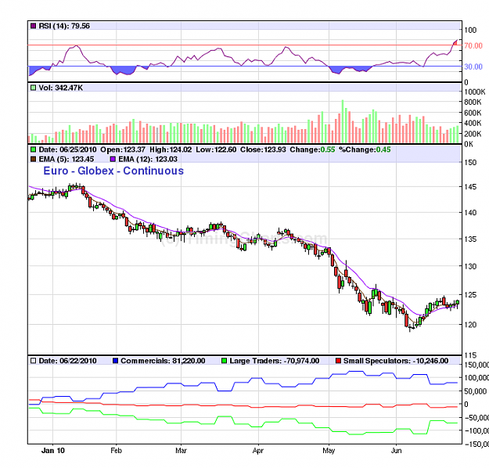Click the blue Commercials legend swatch
Viewport: 489px width, 468px height.
coord(115,361)
